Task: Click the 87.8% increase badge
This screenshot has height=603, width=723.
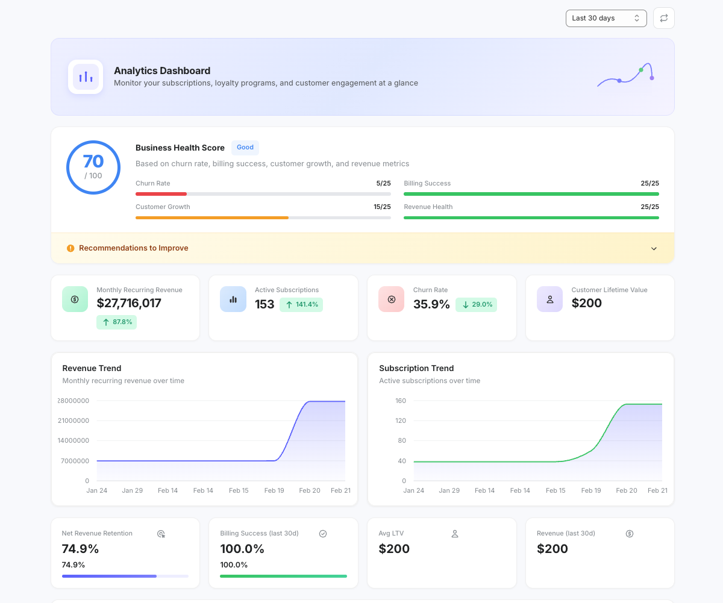Action: 117,322
